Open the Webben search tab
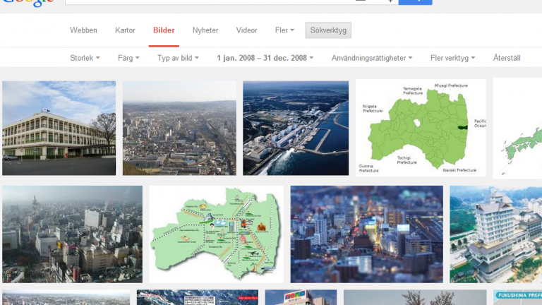This screenshot has height=305, width=542. pyautogui.click(x=83, y=30)
